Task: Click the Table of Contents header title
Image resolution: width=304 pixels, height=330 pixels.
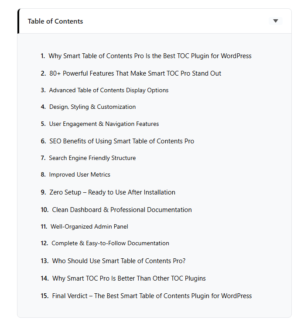Action: (55, 21)
